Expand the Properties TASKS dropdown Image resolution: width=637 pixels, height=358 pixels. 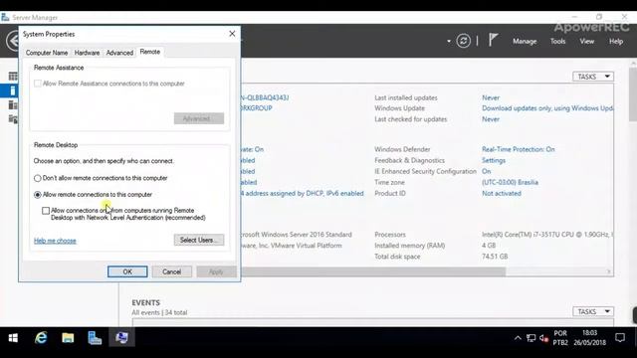[593, 77]
